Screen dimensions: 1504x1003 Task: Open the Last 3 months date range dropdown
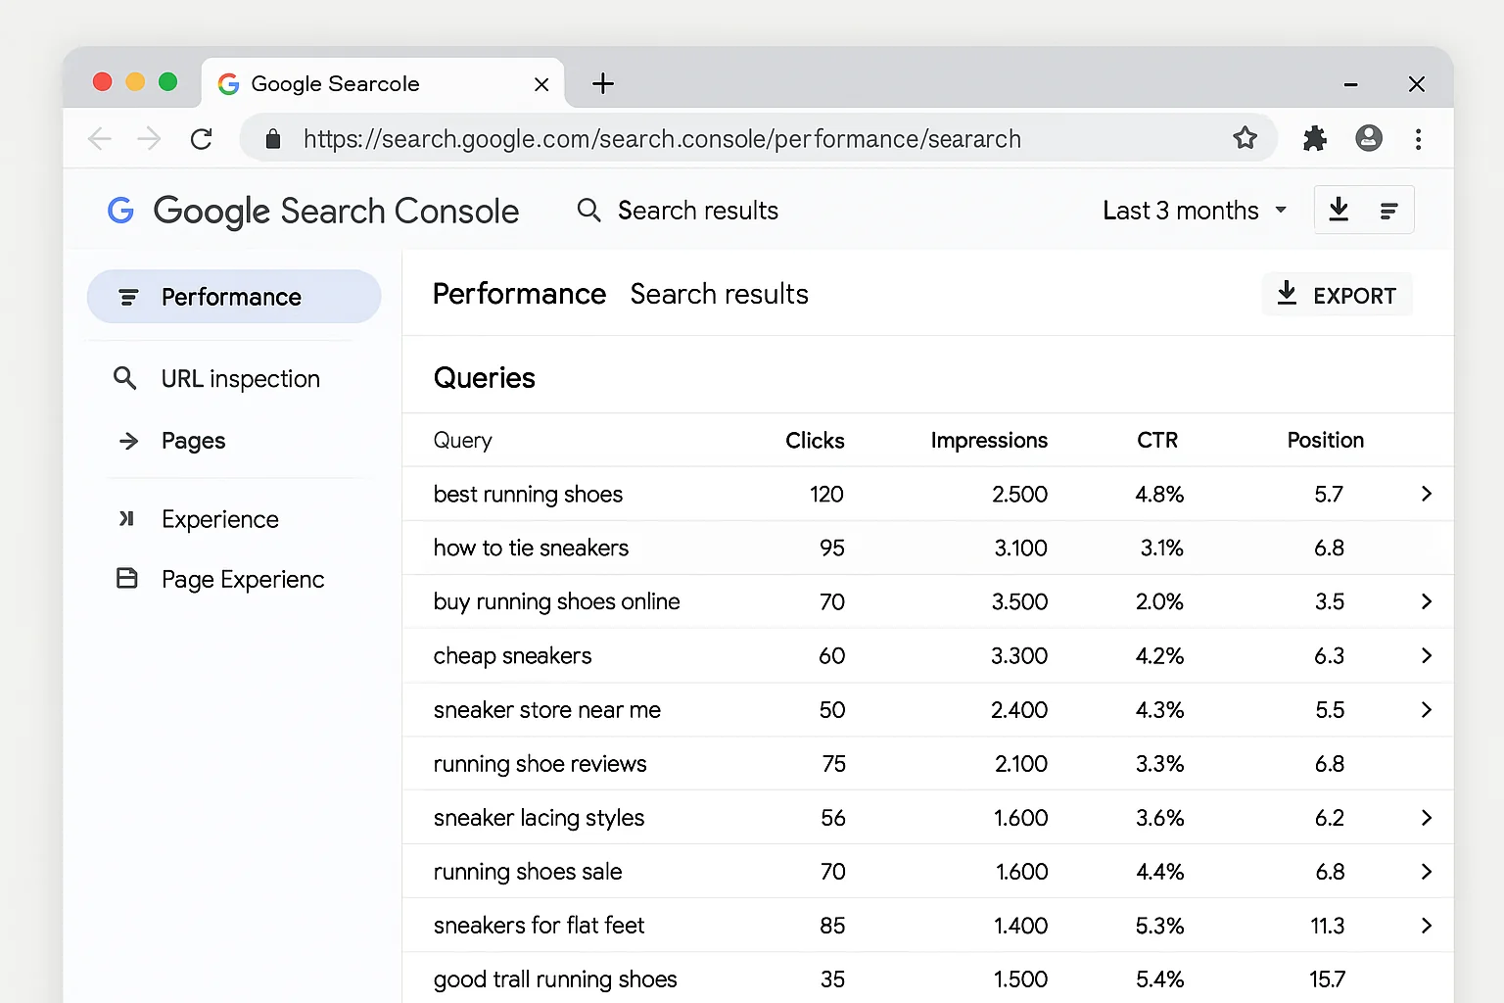[1193, 210]
